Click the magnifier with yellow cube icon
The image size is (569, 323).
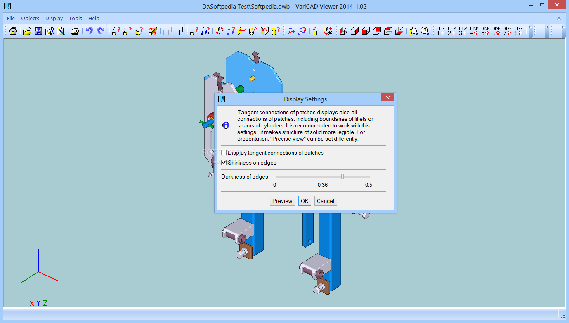coord(425,31)
